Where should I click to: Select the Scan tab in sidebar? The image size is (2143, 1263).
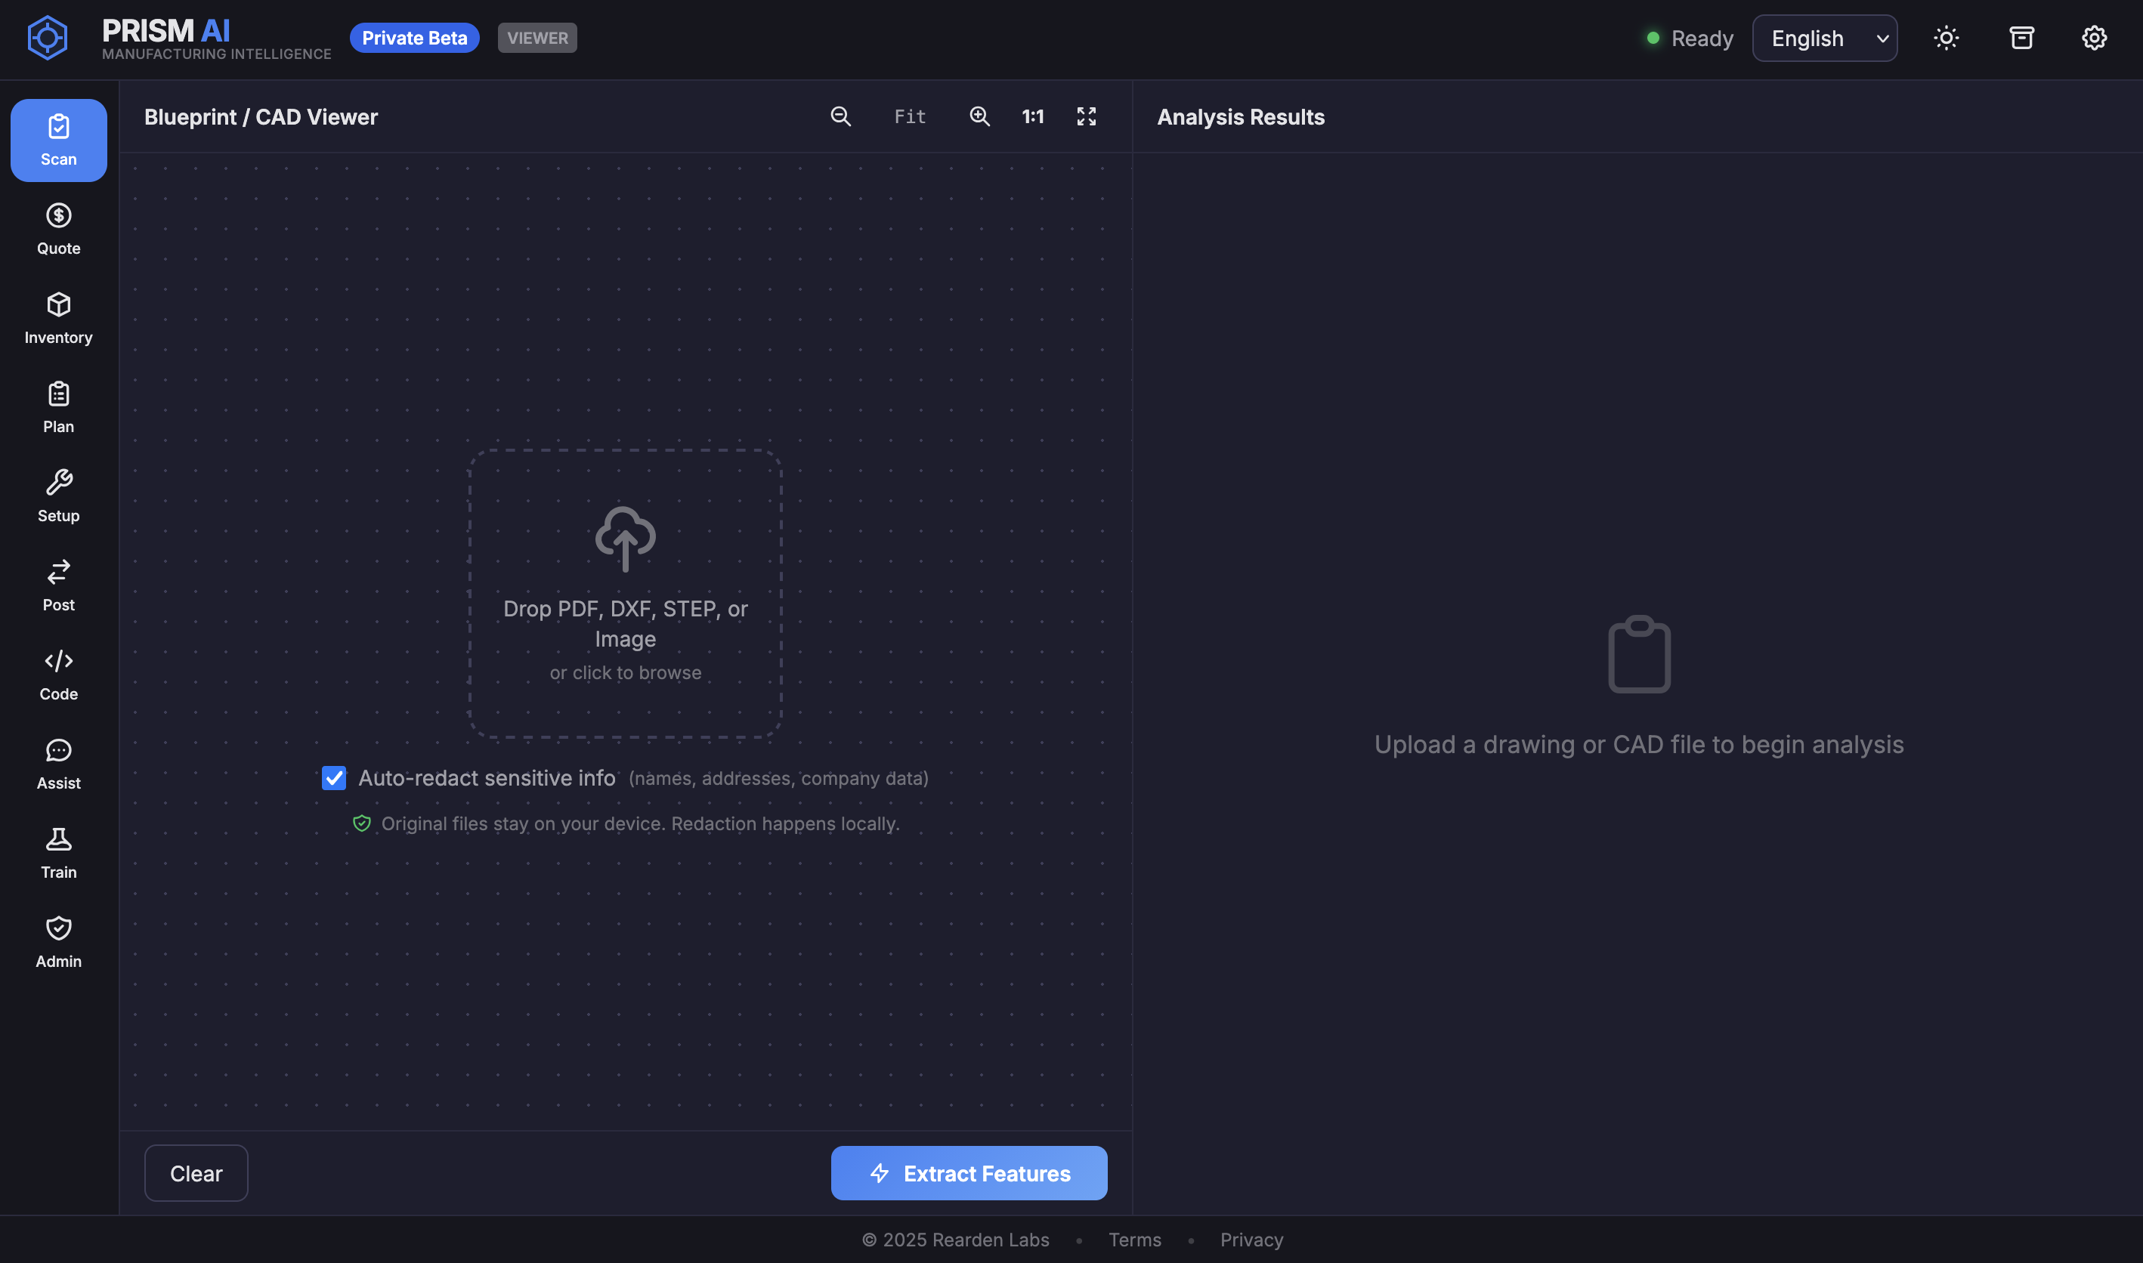59,141
